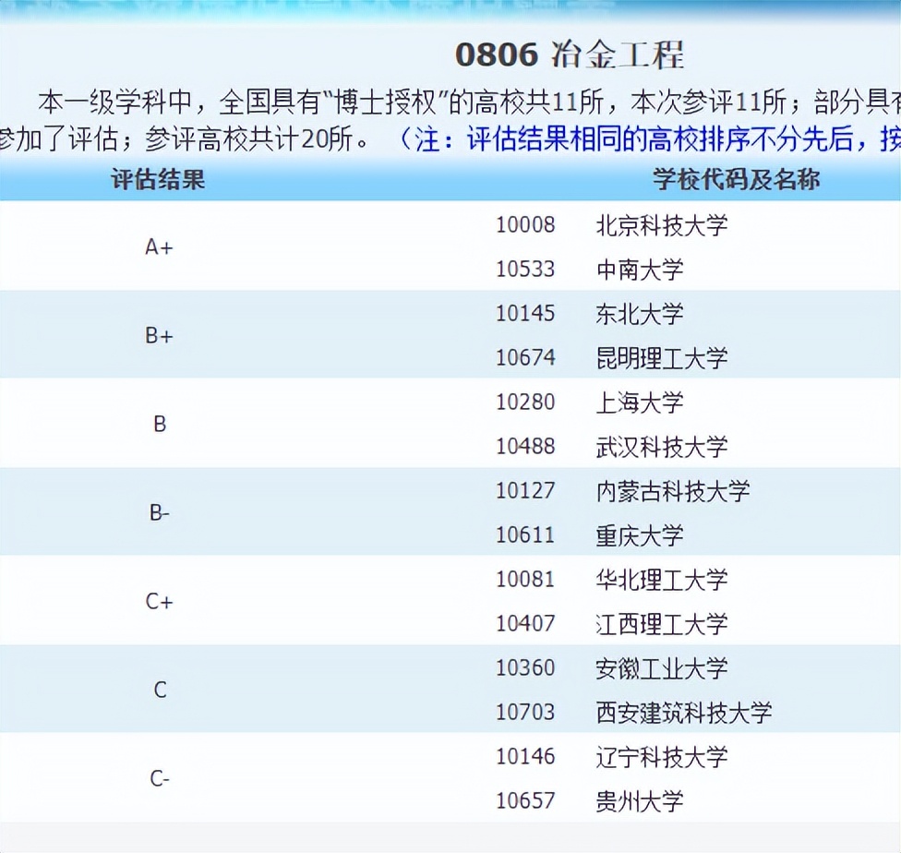Select 中南大学 entry

[x=640, y=269]
